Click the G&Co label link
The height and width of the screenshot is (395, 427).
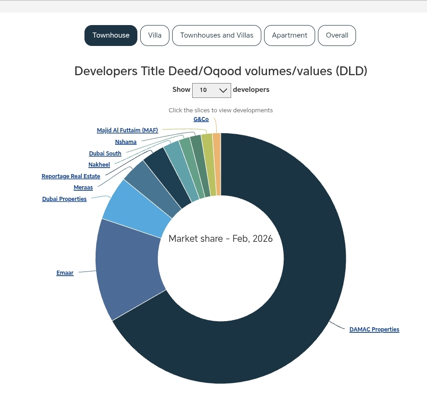click(201, 119)
